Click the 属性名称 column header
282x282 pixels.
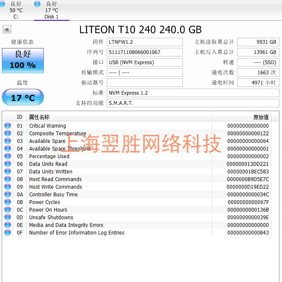coord(119,117)
